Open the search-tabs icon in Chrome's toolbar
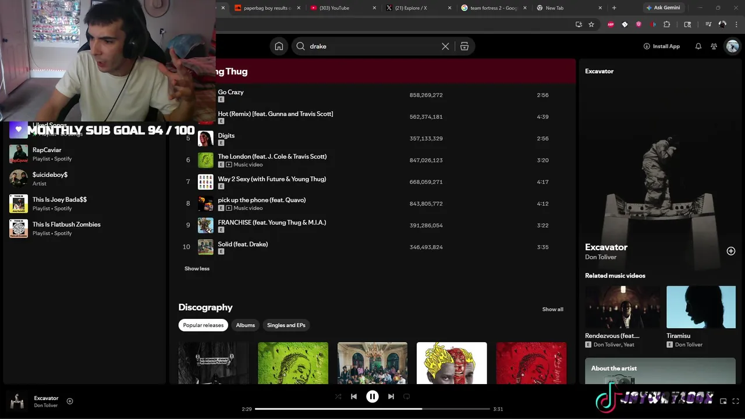 coord(687,24)
